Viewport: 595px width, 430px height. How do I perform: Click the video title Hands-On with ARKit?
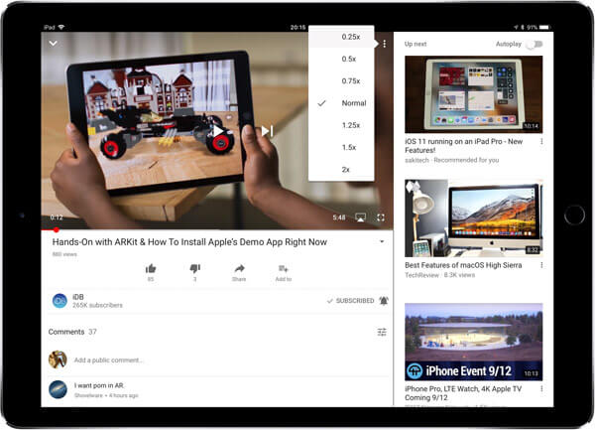pyautogui.click(x=189, y=242)
